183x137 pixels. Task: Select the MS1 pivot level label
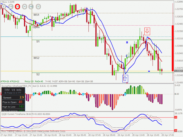pos(36,15)
